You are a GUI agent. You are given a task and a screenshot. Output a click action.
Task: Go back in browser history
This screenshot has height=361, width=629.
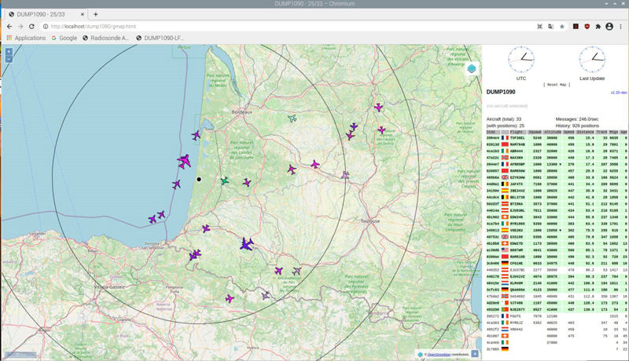pos(9,27)
